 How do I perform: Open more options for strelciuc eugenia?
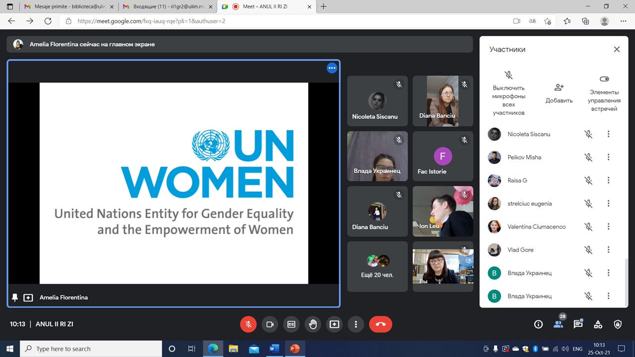click(x=608, y=204)
